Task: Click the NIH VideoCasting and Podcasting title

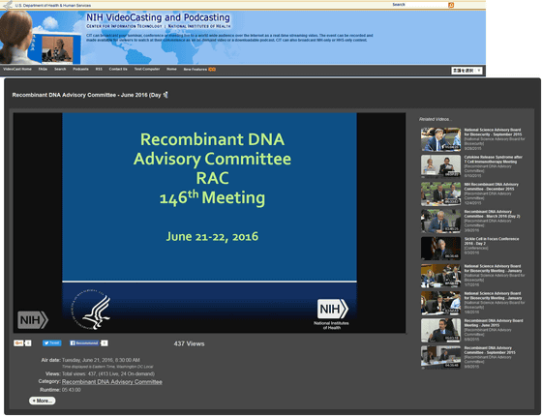Action: [x=158, y=17]
